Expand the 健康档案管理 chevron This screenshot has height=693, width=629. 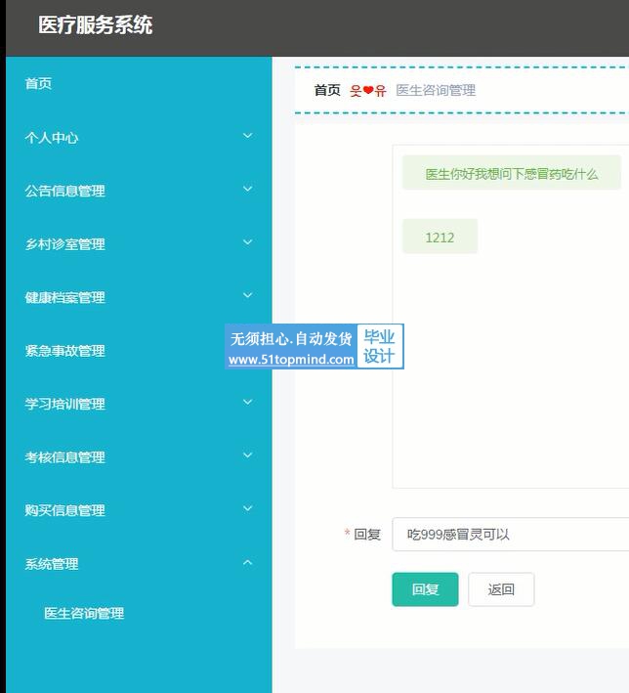[x=248, y=295]
